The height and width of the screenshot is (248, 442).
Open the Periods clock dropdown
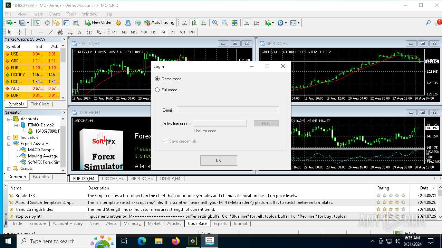[x=282, y=23]
